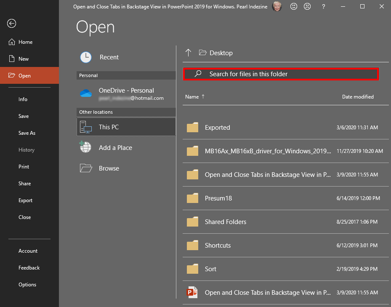This screenshot has width=391, height=307.
Task: Open the Help question mark icon
Action: click(323, 7)
